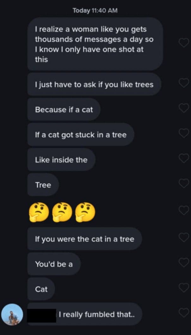The height and width of the screenshot is (335, 191).
Task: Like the "got stuck in a tree" message
Action: pos(184,133)
